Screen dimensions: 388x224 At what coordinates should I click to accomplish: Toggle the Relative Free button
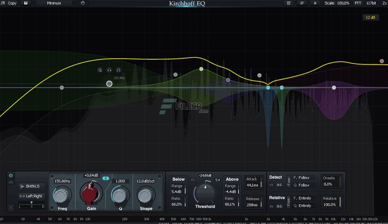coord(289,202)
